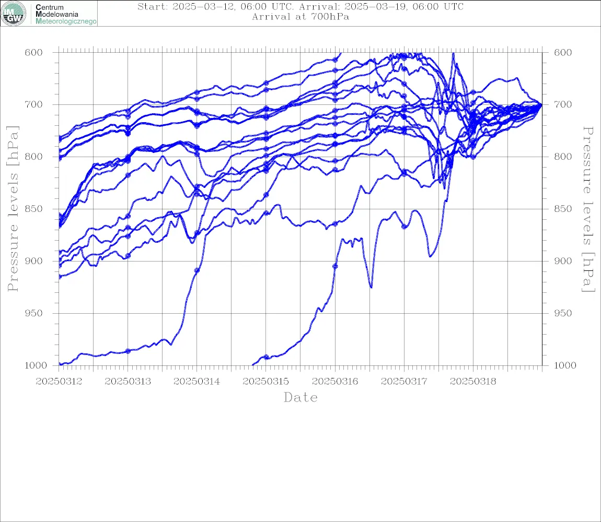Screen dimensions: 601x522
Task: Click the left axis 700 label
Action: 34,104
